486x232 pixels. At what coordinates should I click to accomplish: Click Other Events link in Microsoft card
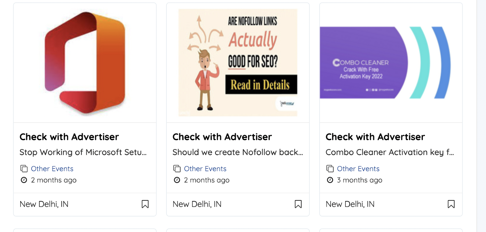pyautogui.click(x=52, y=169)
